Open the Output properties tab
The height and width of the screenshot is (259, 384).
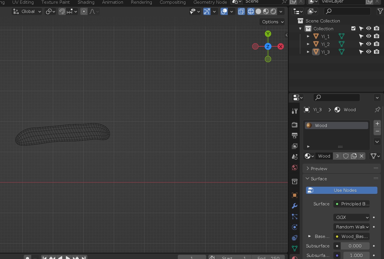pos(294,135)
